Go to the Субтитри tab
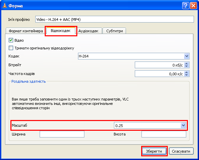Image resolution: width=199 pixels, height=160 pixels. (x=115, y=31)
